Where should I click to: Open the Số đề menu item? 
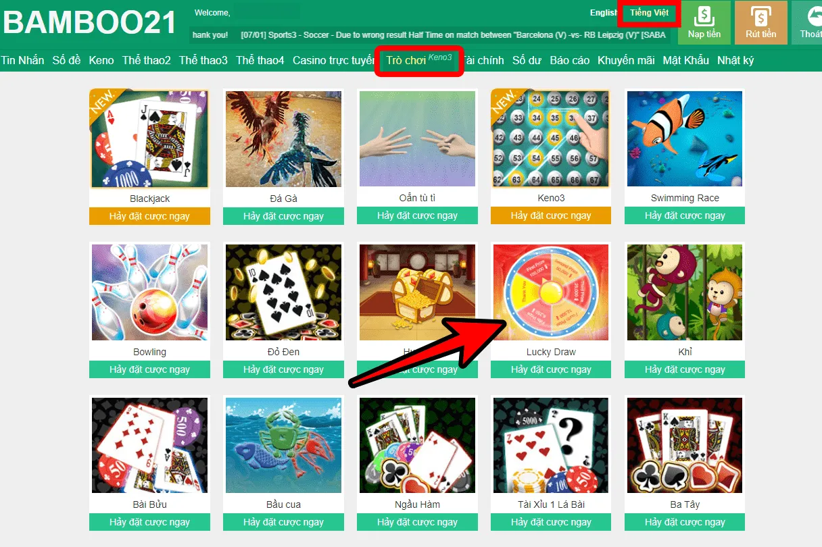66,60
